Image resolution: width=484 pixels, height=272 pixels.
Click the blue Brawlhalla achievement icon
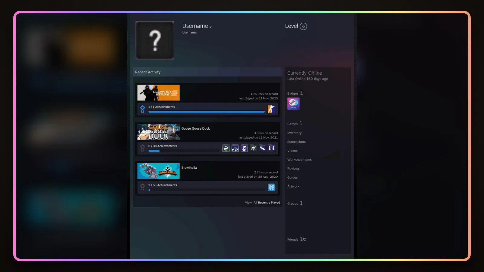(271, 187)
